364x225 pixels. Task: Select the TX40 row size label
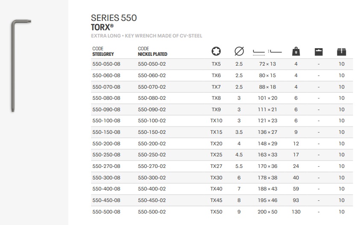click(216, 189)
